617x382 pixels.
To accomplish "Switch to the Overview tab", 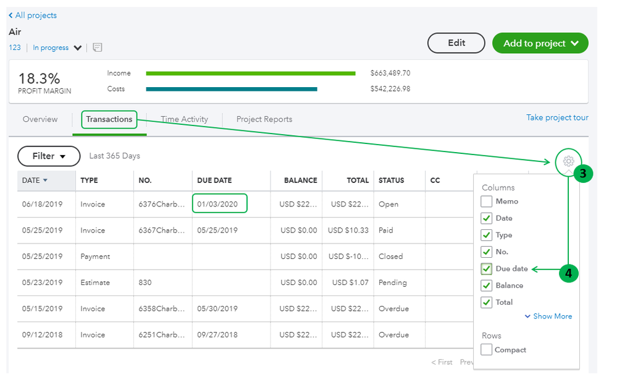I will pos(40,119).
